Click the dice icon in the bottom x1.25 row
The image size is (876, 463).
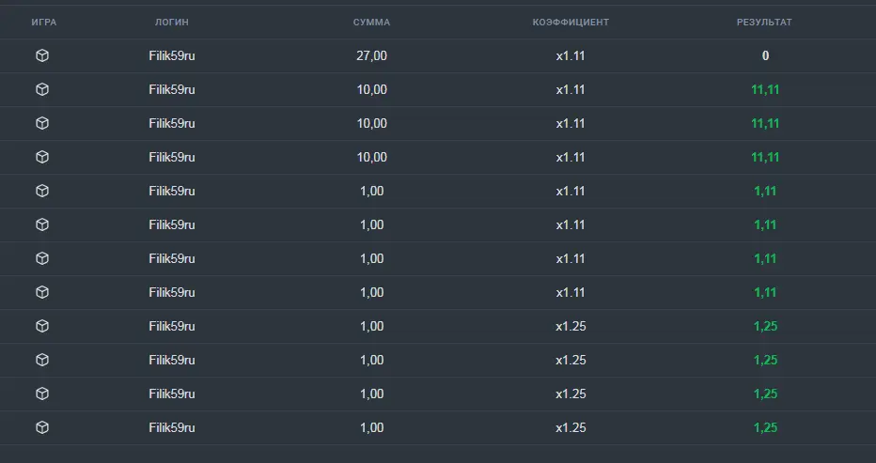42,427
